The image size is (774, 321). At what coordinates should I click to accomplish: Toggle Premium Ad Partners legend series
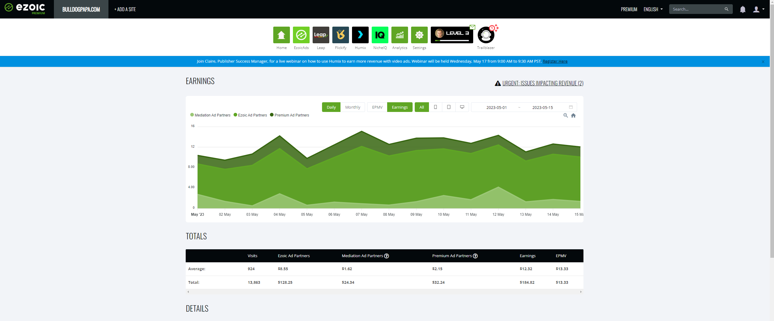click(x=289, y=115)
